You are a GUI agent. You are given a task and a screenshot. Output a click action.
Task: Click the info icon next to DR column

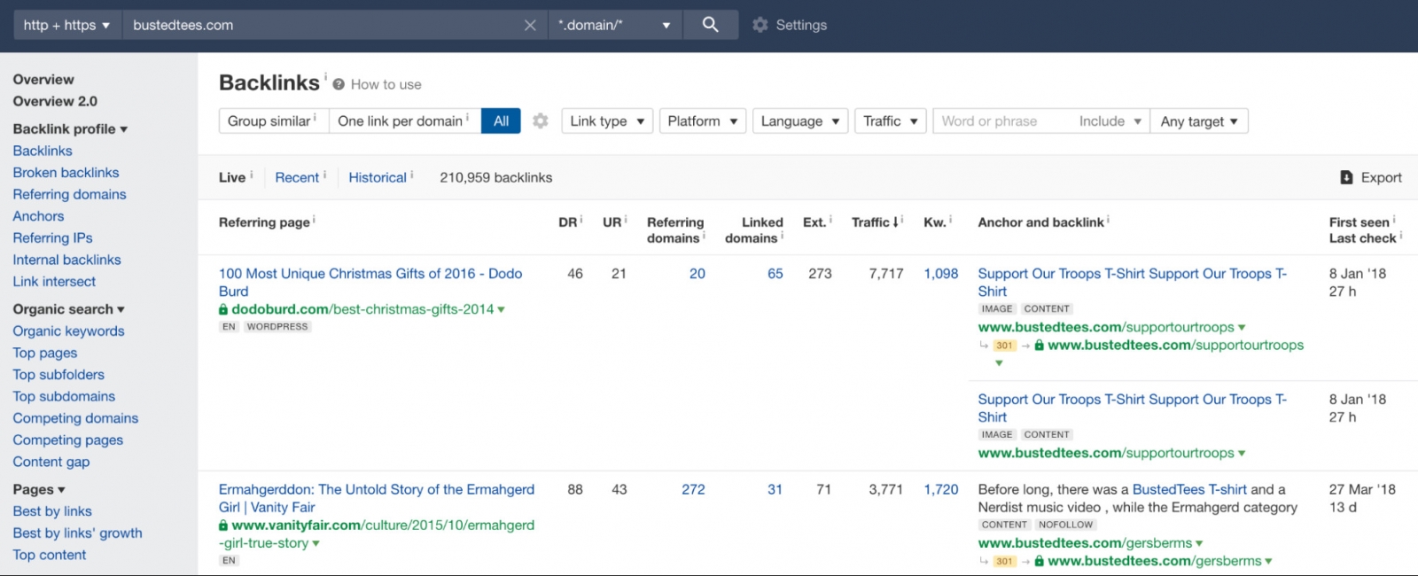[x=581, y=219]
